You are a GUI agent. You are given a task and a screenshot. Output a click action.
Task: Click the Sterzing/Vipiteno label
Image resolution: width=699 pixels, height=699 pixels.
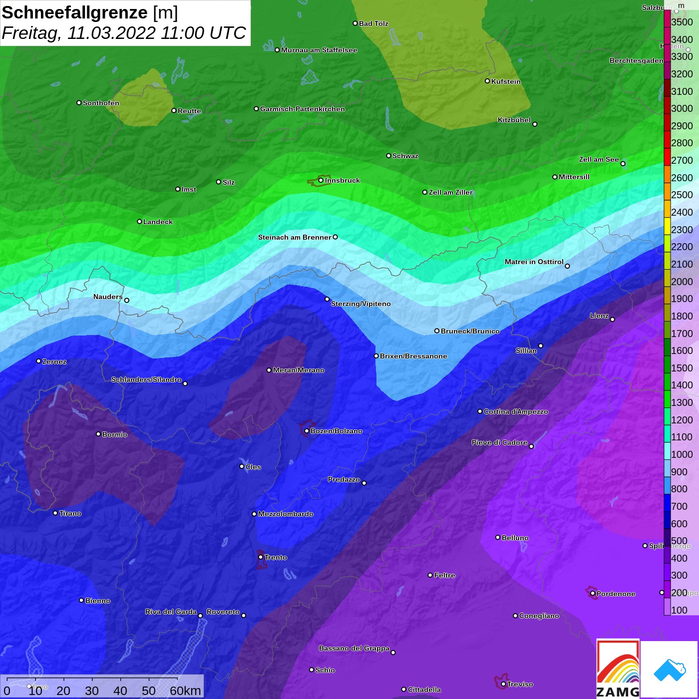coord(361,304)
